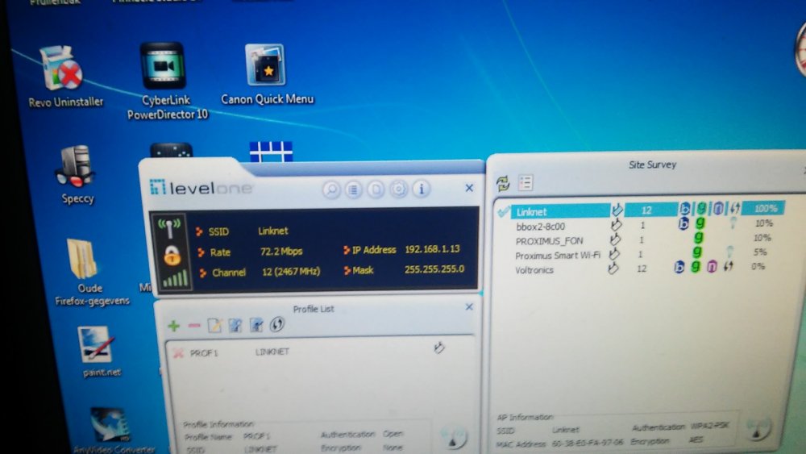The image size is (806, 454).
Task: Click the round WPS arrows icon in Profile List
Action: click(x=277, y=324)
